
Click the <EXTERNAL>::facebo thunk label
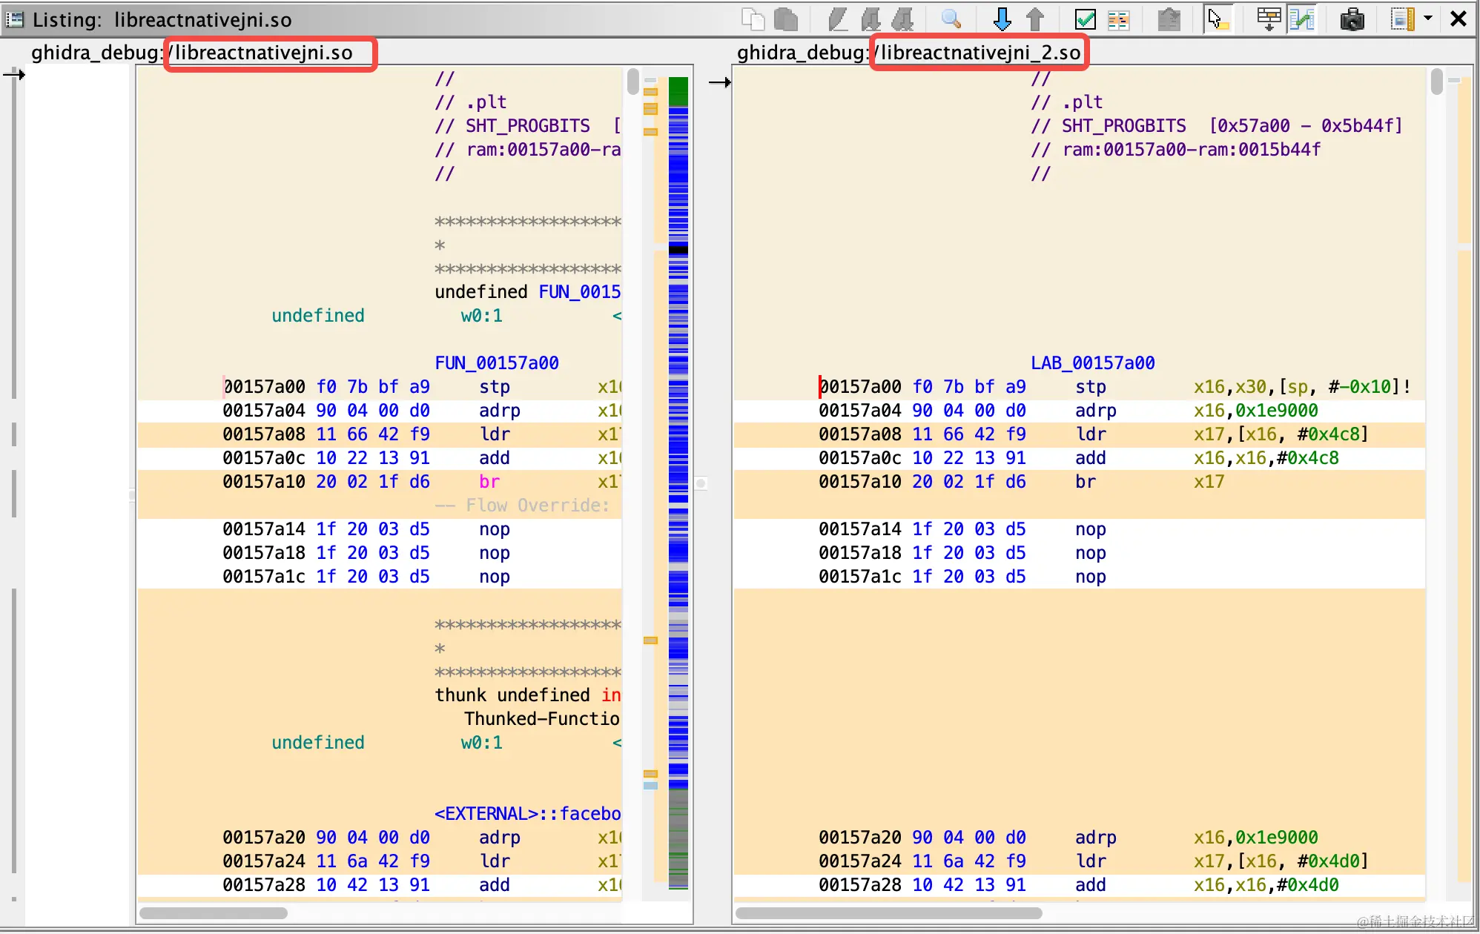tap(527, 814)
